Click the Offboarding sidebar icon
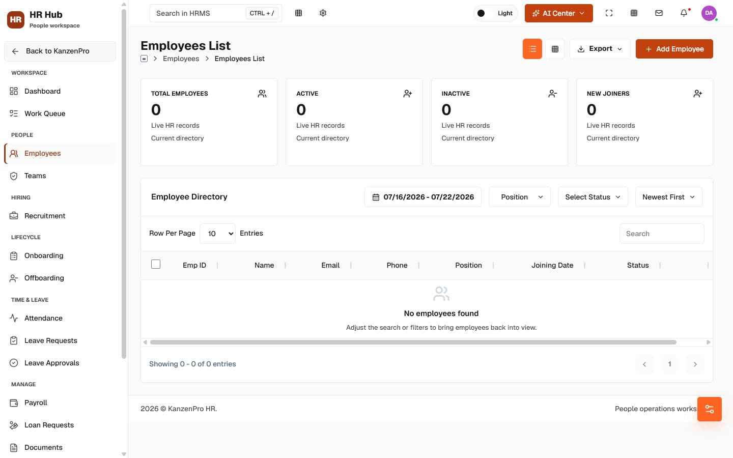This screenshot has height=458, width=733. pyautogui.click(x=14, y=278)
